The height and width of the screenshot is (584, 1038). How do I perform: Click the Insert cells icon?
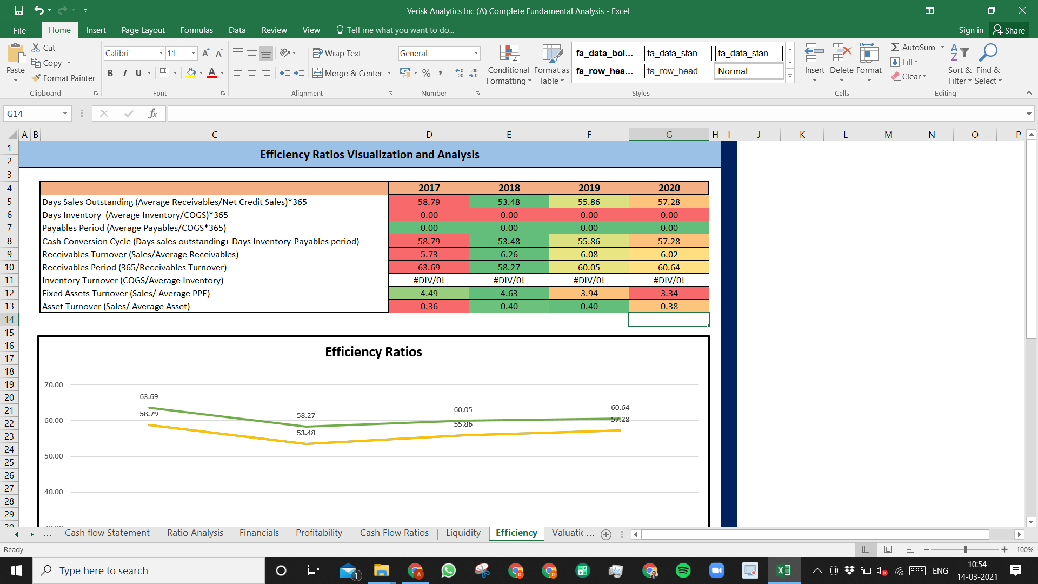tap(814, 54)
